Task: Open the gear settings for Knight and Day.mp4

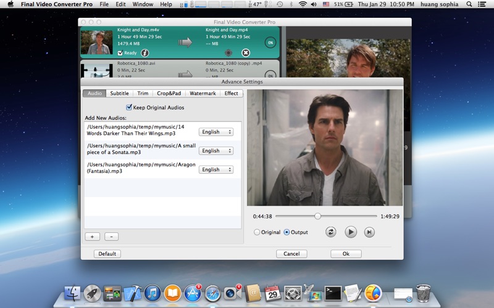Action: (228, 53)
